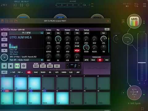Open AUM MIDI routing matrix icon
The width and height of the screenshot is (148, 111).
tap(136, 5)
